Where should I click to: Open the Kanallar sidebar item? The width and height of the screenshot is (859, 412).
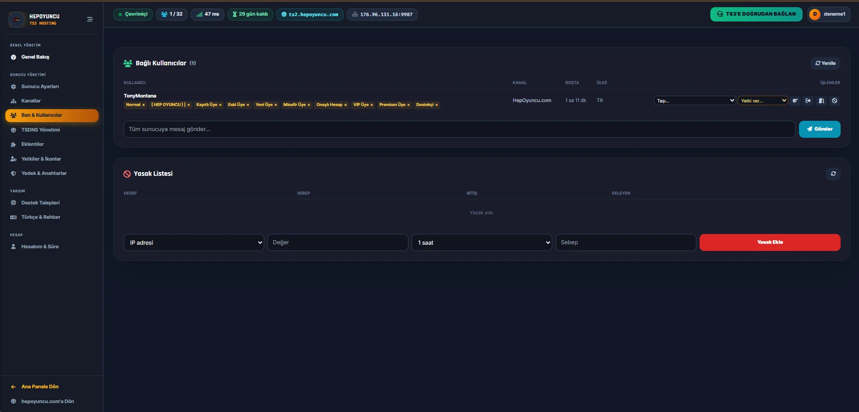click(x=52, y=101)
